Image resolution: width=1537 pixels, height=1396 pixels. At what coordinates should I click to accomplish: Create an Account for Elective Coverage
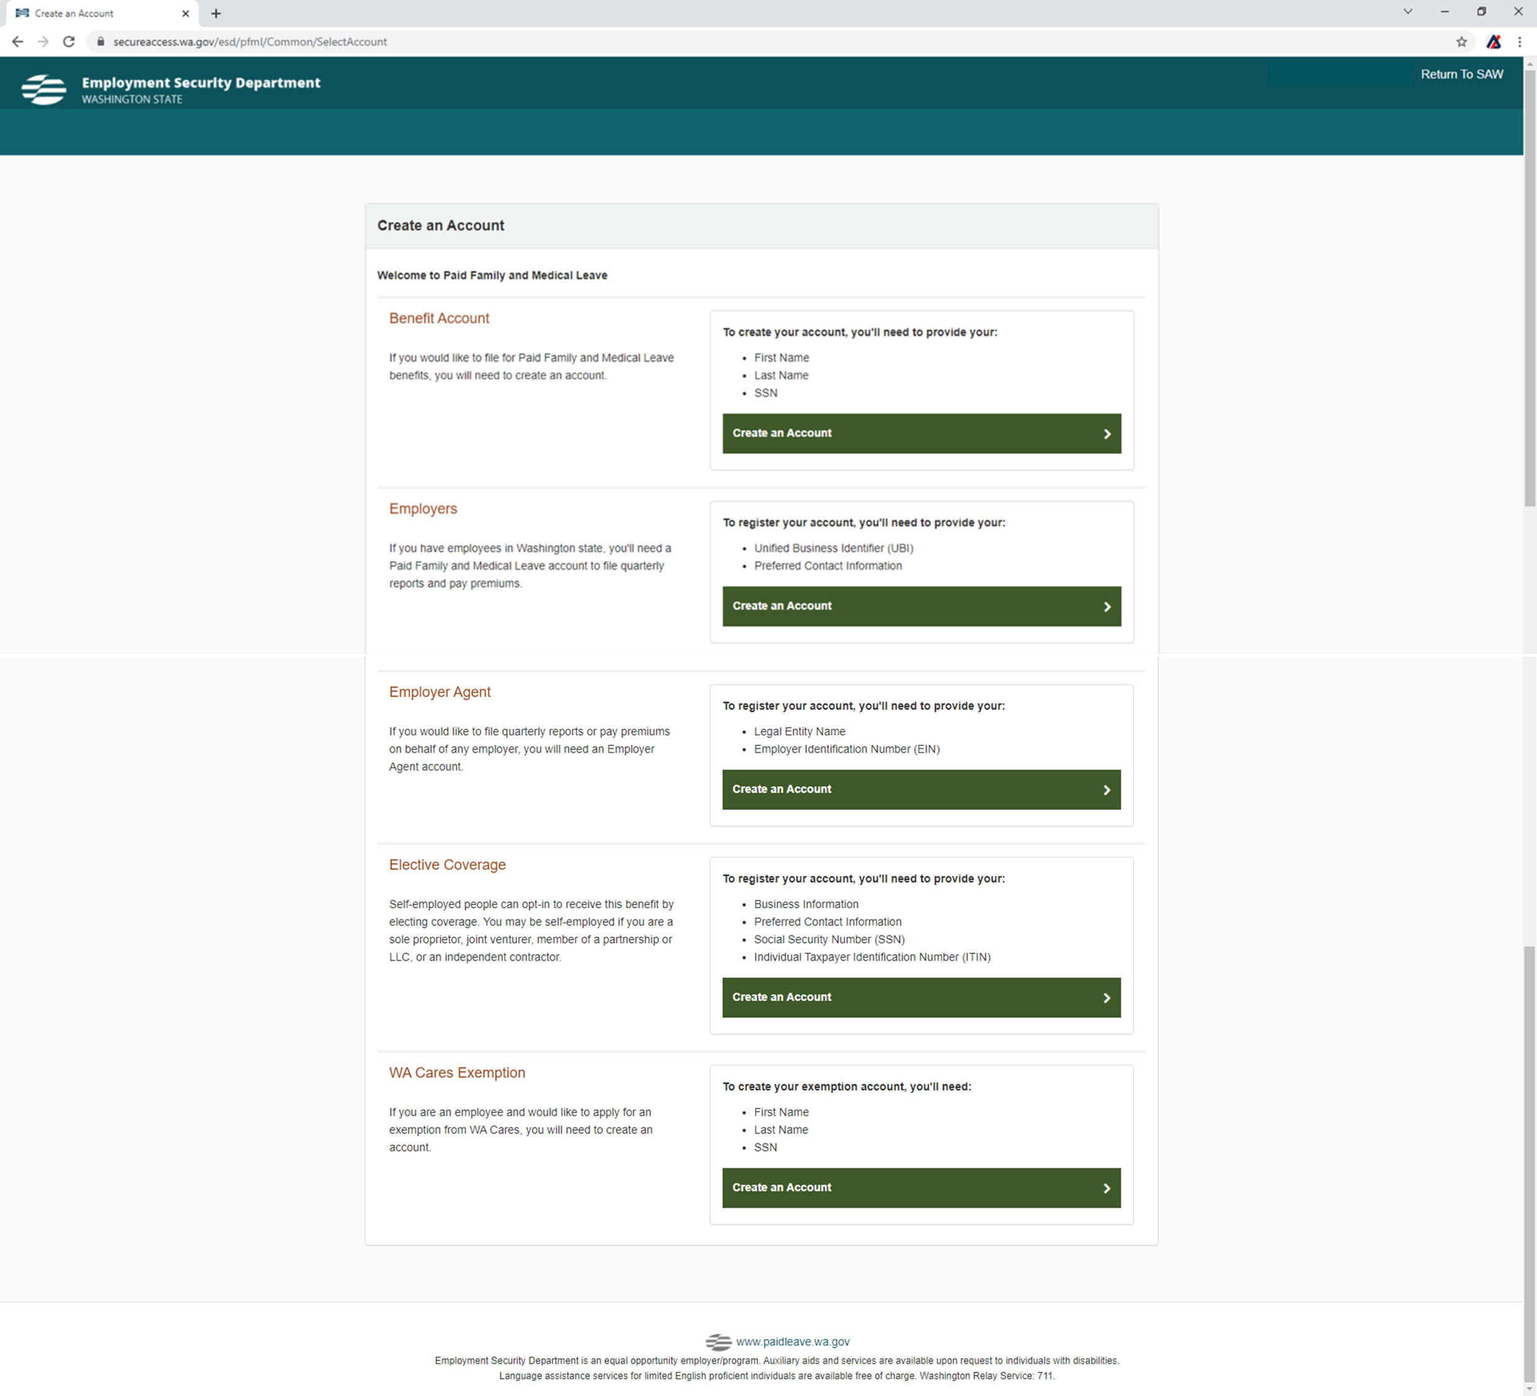tap(921, 997)
